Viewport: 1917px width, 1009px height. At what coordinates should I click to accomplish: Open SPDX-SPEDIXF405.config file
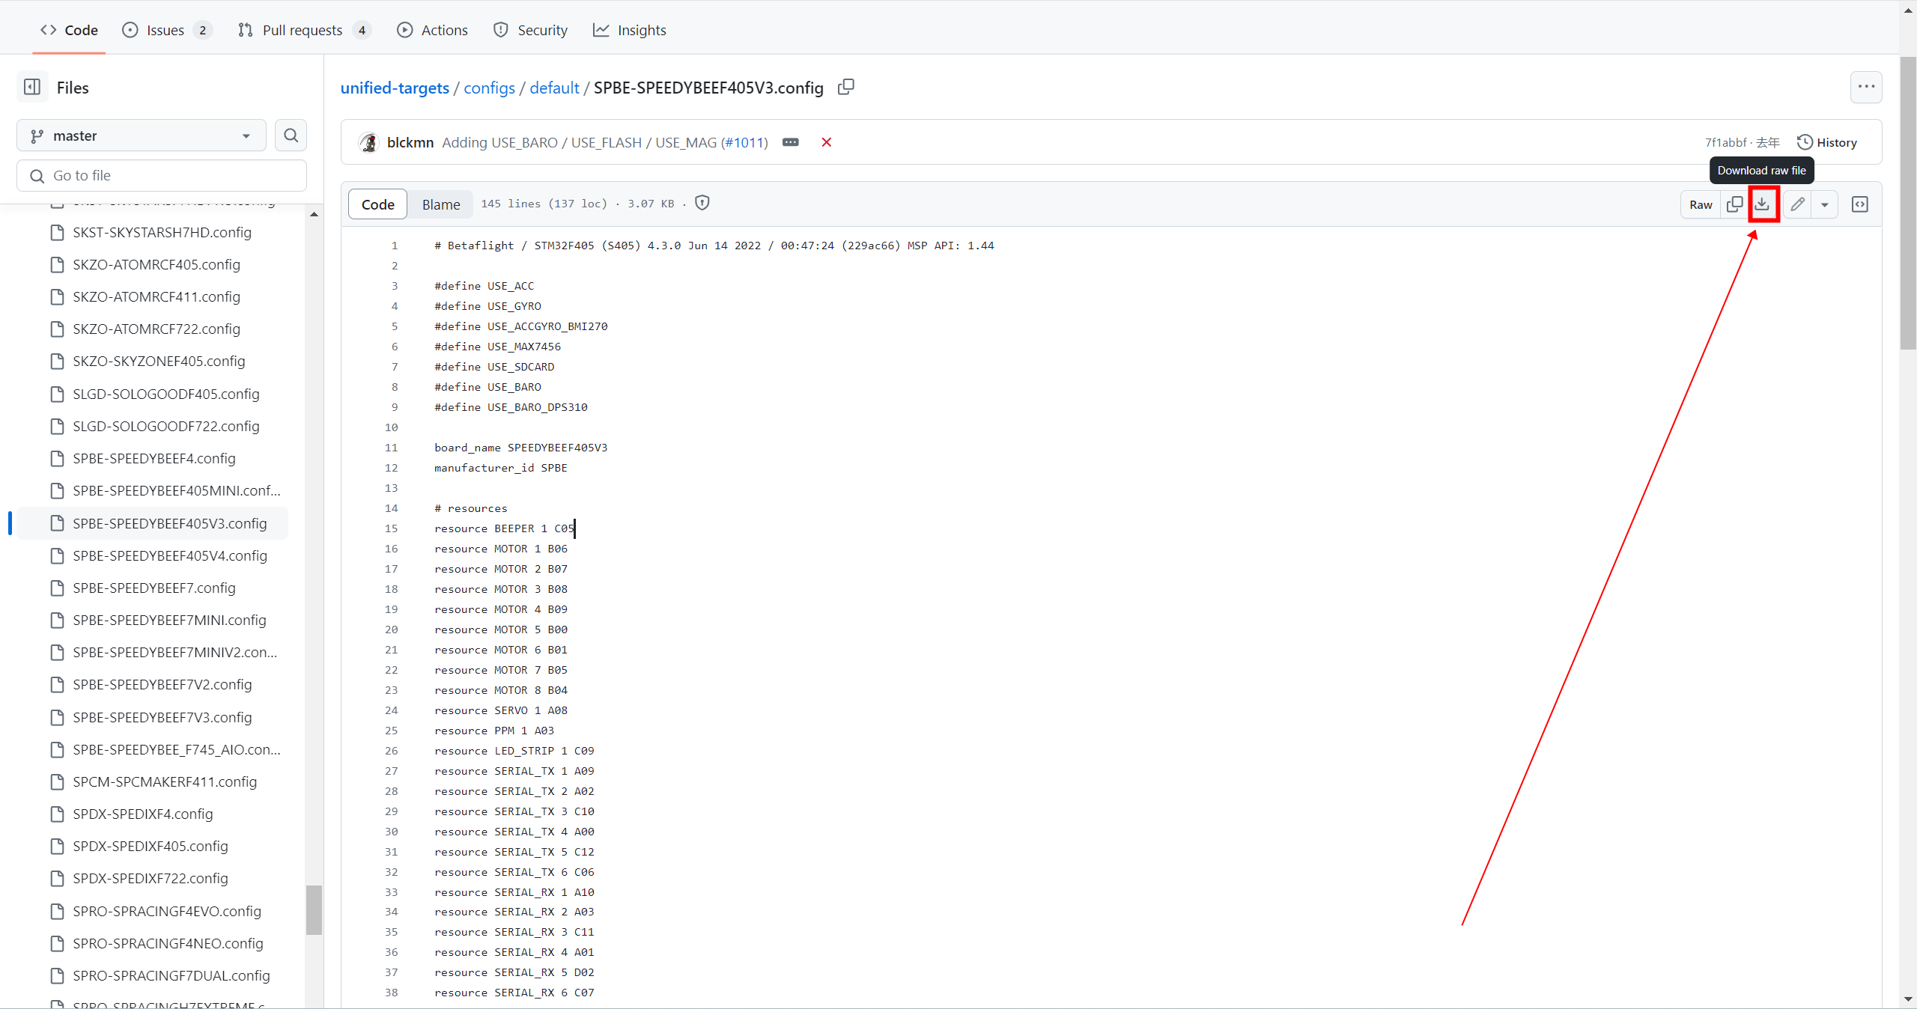(151, 846)
